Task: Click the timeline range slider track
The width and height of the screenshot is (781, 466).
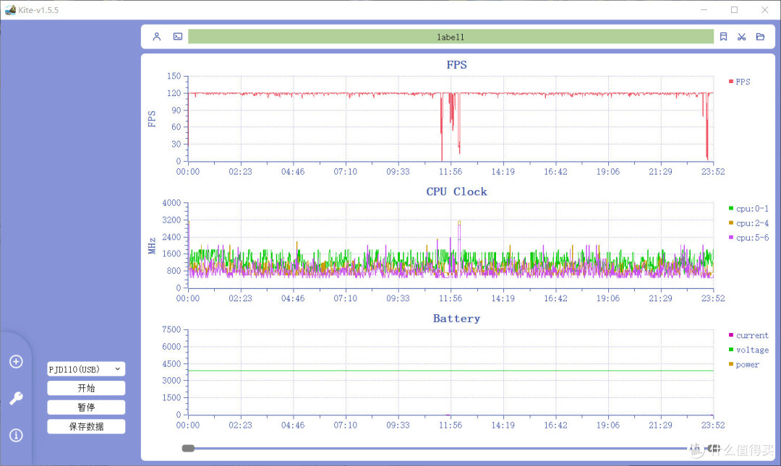Action: [451, 448]
